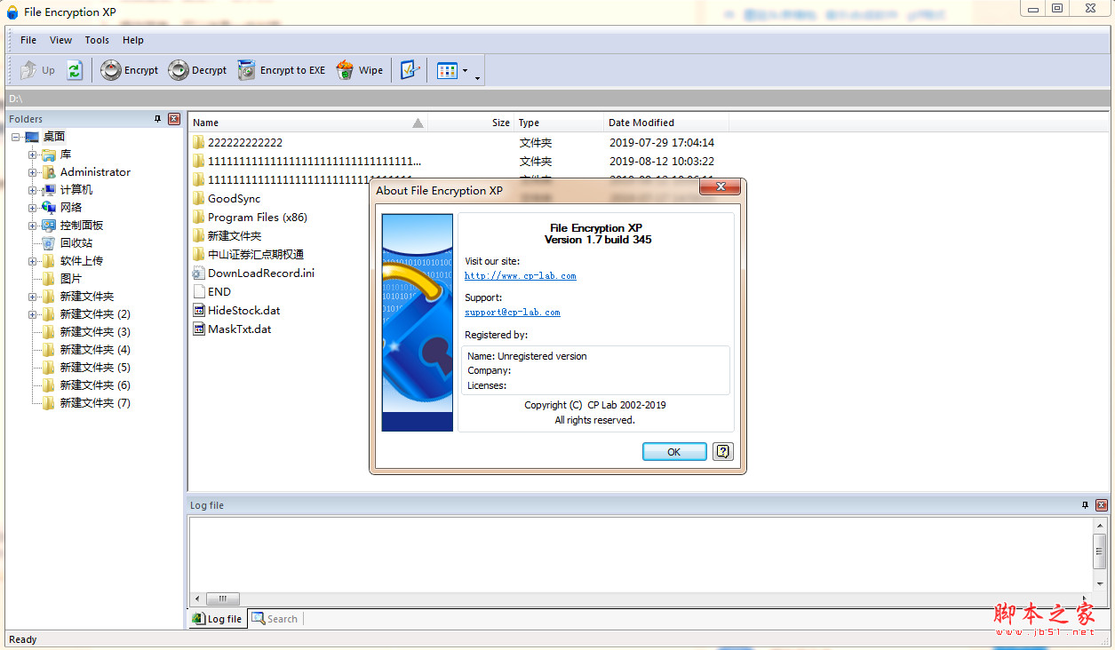Select 新建文件夹 (3) in folder tree
Image resolution: width=1115 pixels, height=650 pixels.
click(x=95, y=332)
